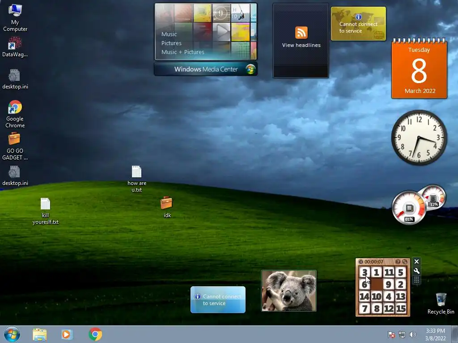Click puzzle tile number 15

401,308
